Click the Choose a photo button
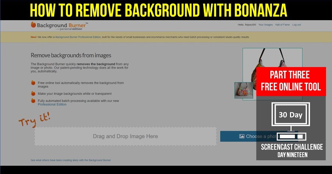 [259, 136]
